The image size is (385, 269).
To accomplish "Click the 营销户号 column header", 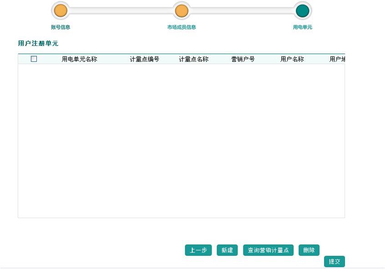I will 243,59.
